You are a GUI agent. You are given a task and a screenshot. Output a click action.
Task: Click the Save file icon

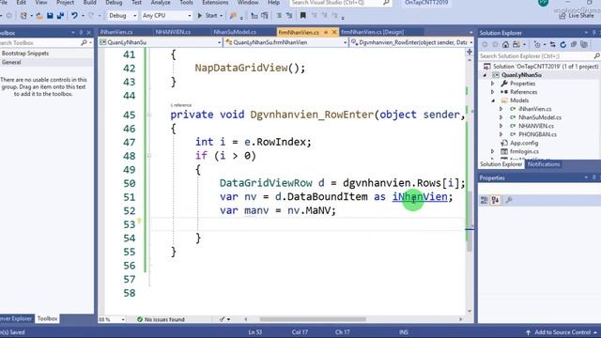click(x=50, y=16)
